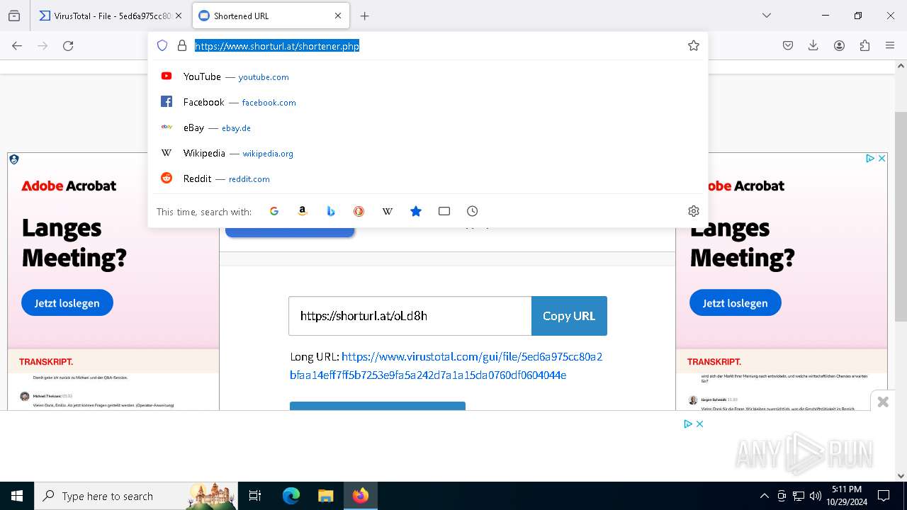Screen dimensions: 907x510
Task: Show site security lock information
Action: 182,45
